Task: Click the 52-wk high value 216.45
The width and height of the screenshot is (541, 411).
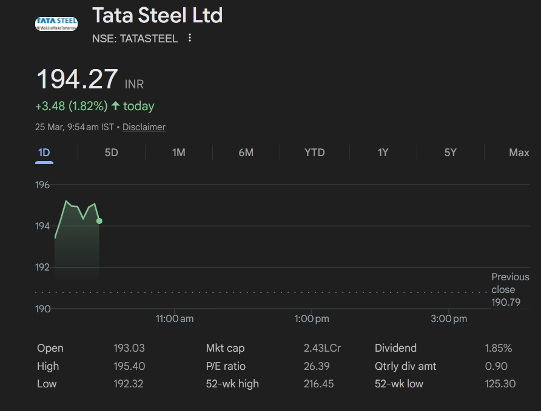Action: (x=318, y=384)
